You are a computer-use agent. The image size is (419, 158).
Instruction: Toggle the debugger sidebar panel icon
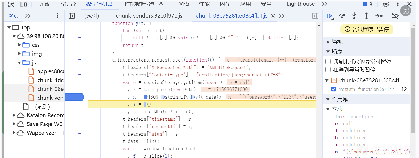(315, 16)
